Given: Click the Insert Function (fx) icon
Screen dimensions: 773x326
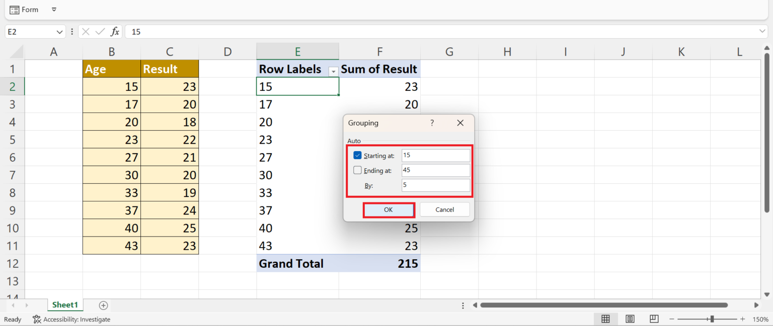Looking at the screenshot, I should point(115,31).
